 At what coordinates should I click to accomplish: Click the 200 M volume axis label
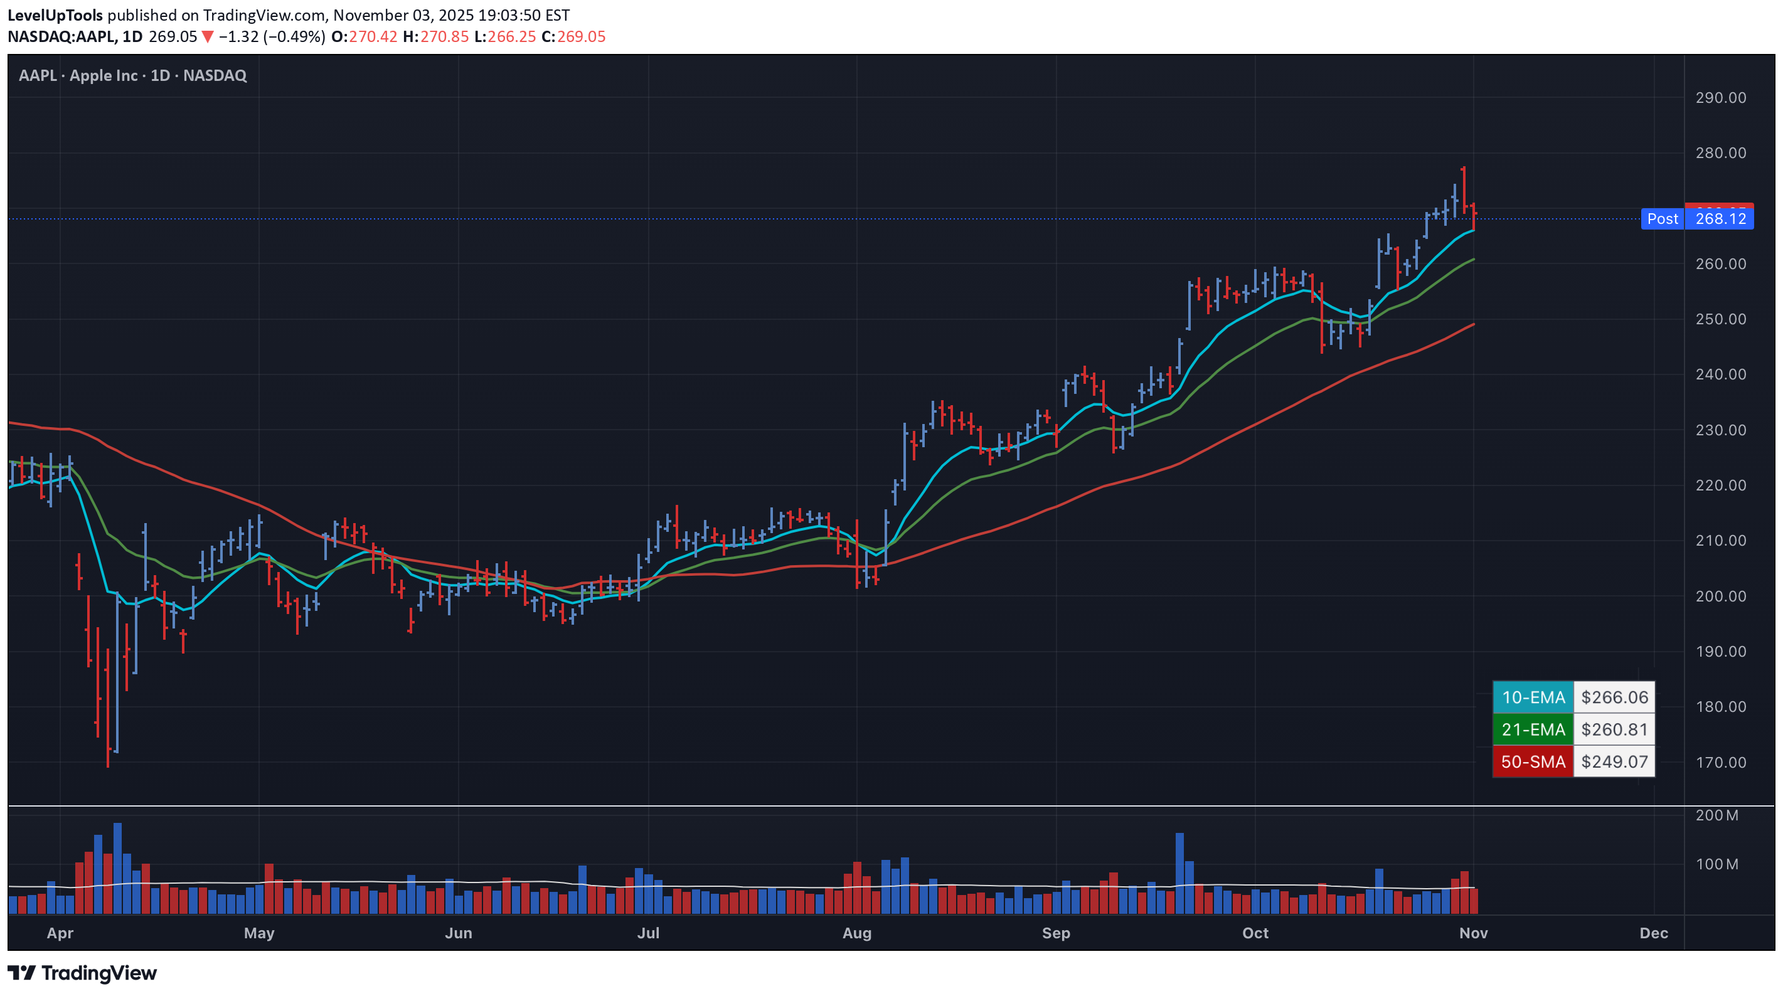1716,815
